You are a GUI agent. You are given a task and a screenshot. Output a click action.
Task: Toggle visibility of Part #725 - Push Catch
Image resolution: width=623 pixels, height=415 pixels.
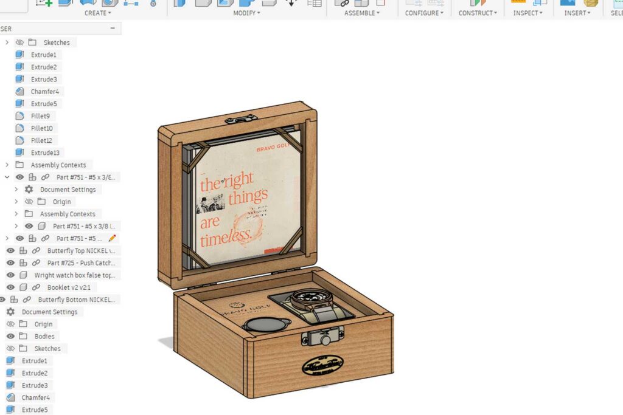point(10,263)
